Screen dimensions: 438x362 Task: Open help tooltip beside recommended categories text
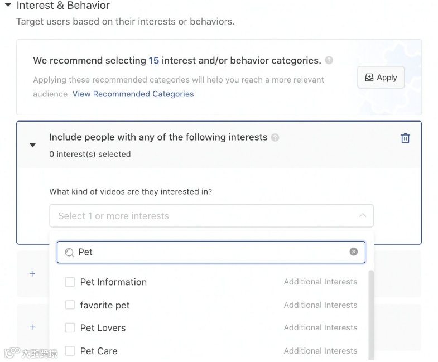pyautogui.click(x=329, y=60)
